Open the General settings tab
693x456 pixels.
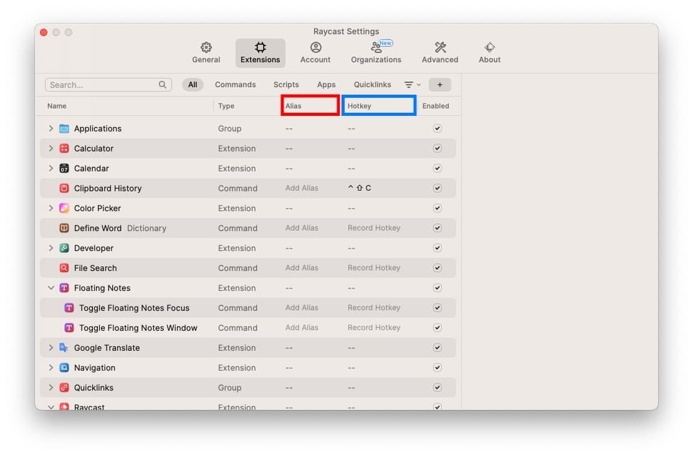click(206, 52)
